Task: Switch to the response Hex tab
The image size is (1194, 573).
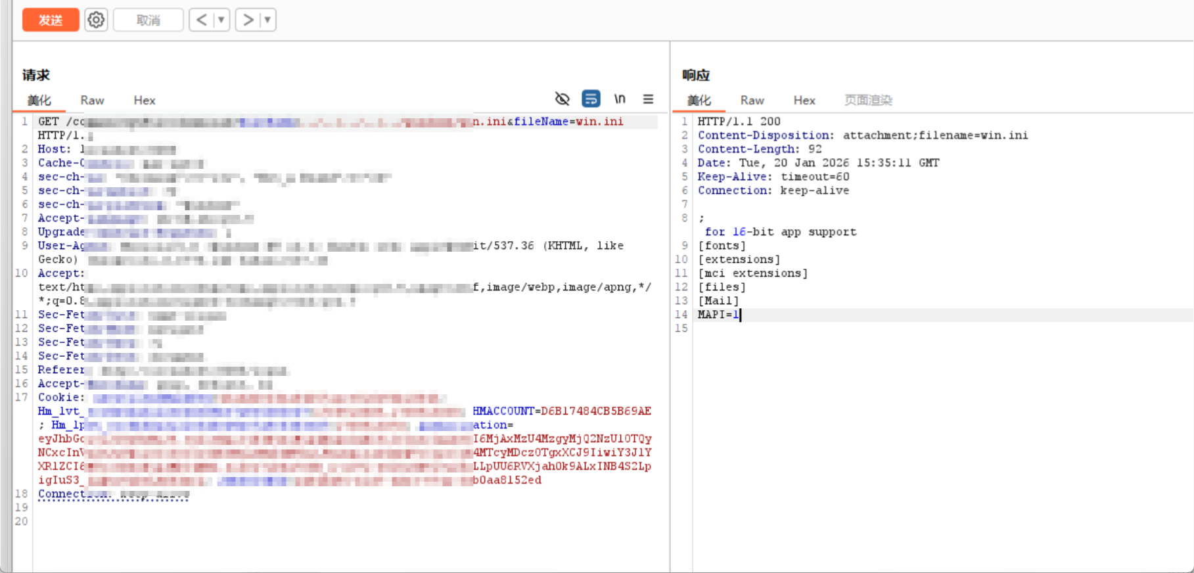Action: point(804,100)
